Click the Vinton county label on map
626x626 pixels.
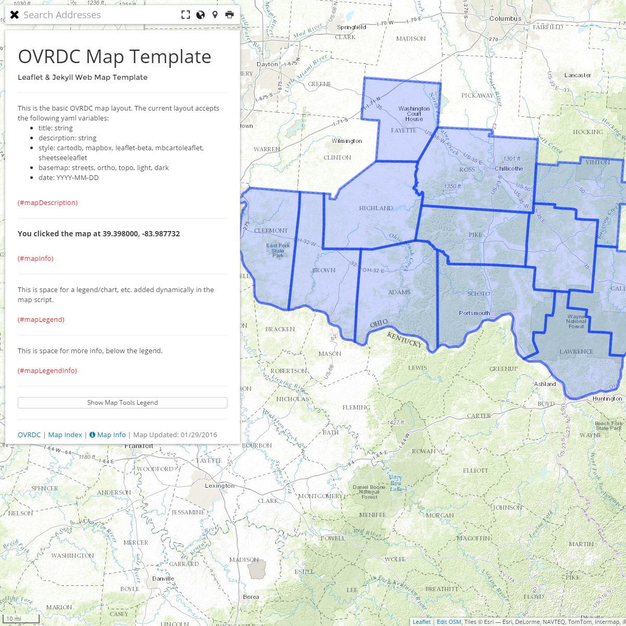[598, 162]
